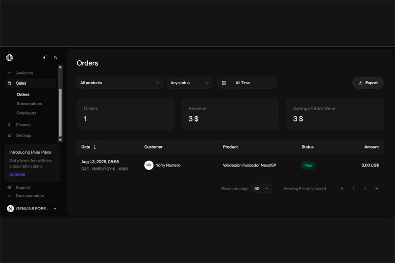Open Finance in the sidebar

click(x=23, y=125)
